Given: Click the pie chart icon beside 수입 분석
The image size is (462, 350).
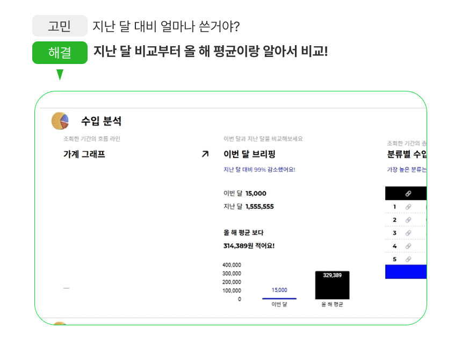Looking at the screenshot, I should point(60,121).
